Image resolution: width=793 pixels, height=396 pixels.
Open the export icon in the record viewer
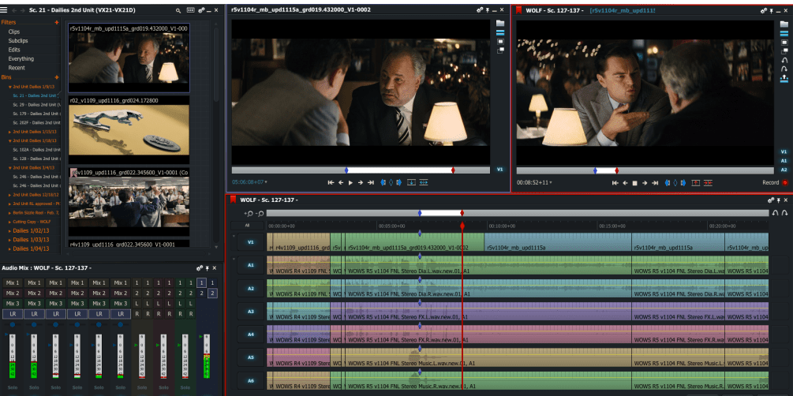(784, 78)
